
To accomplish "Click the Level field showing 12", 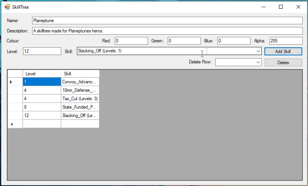I will (x=42, y=51).
